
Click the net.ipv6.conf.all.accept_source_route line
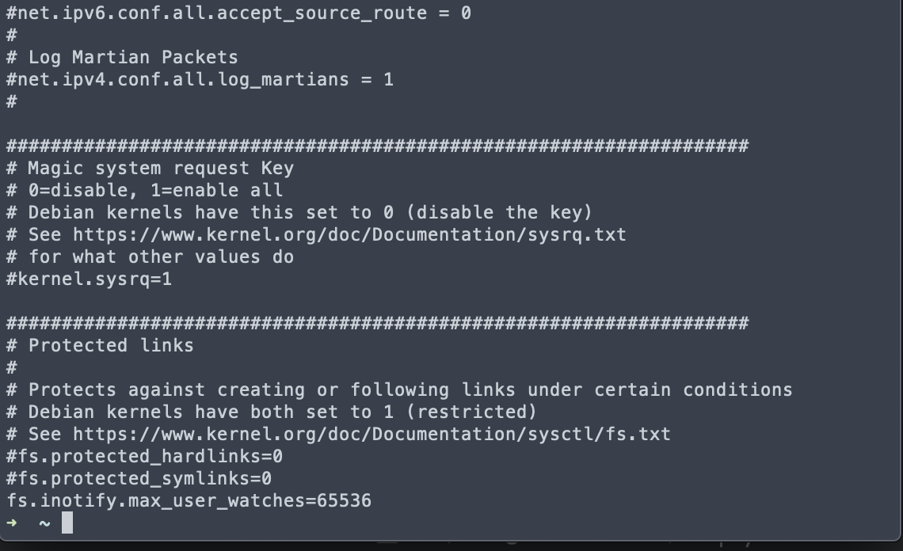[238, 13]
